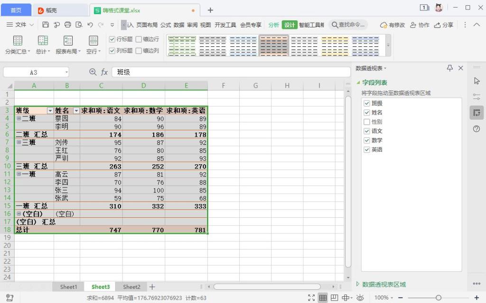Screen dimensions: 486x303
Task: Uncheck the 行标题 (Row Headers) checkbox
Action: click(112, 39)
